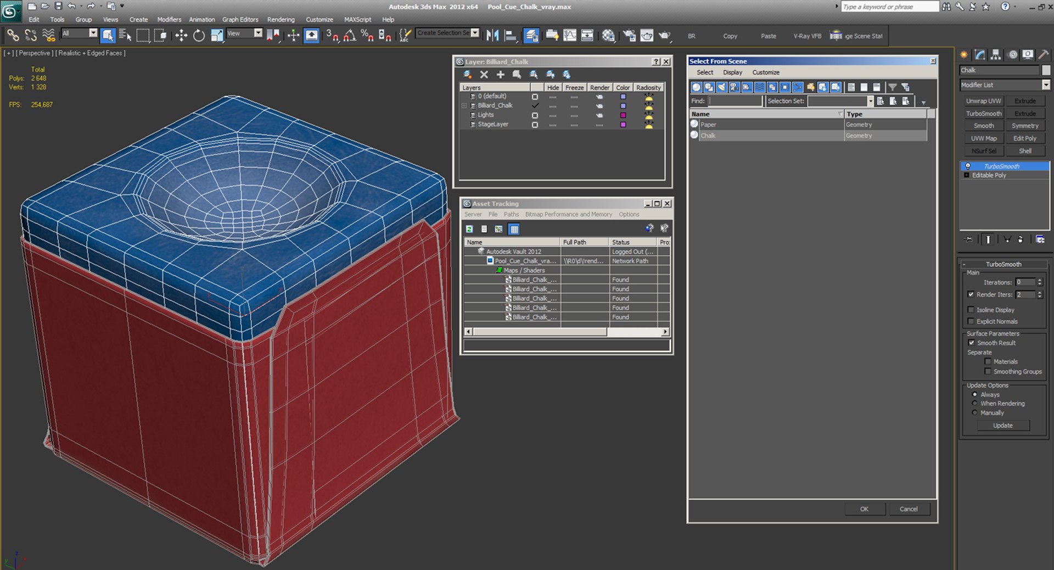
Task: Open the Graph Editors menu
Action: tap(240, 19)
